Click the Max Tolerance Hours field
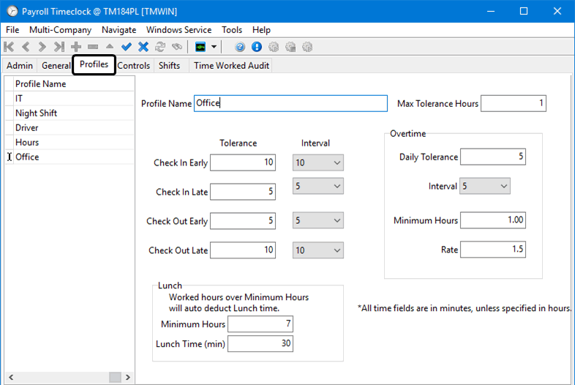Viewport: 575px width, 385px height. (513, 103)
